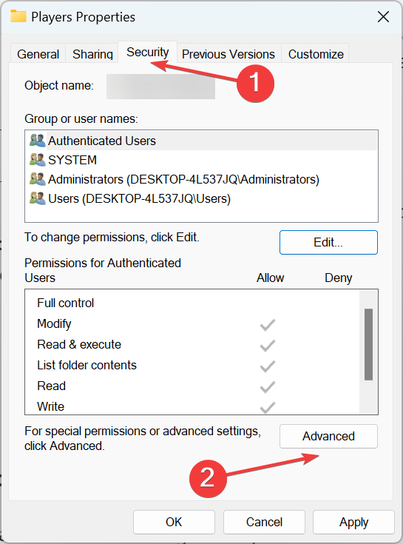Image resolution: width=403 pixels, height=544 pixels.
Task: Click the folder icon in title bar
Action: pos(18,16)
